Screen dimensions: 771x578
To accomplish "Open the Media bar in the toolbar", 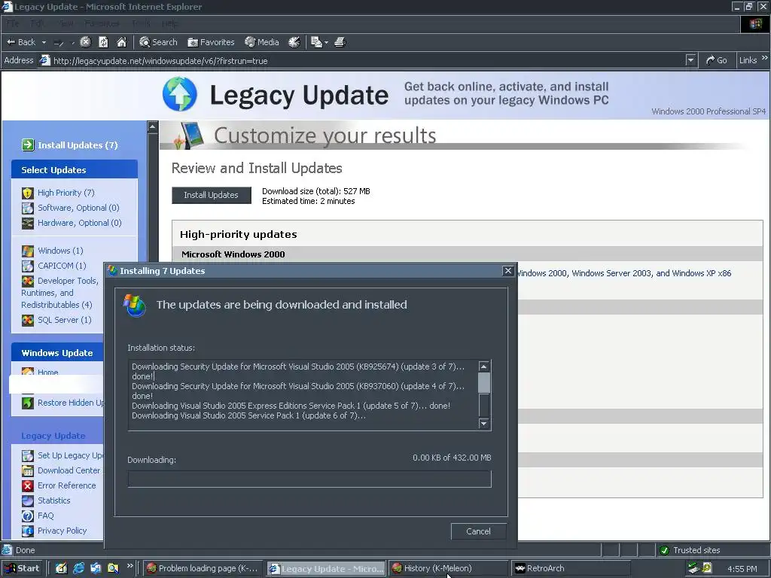I will click(262, 42).
